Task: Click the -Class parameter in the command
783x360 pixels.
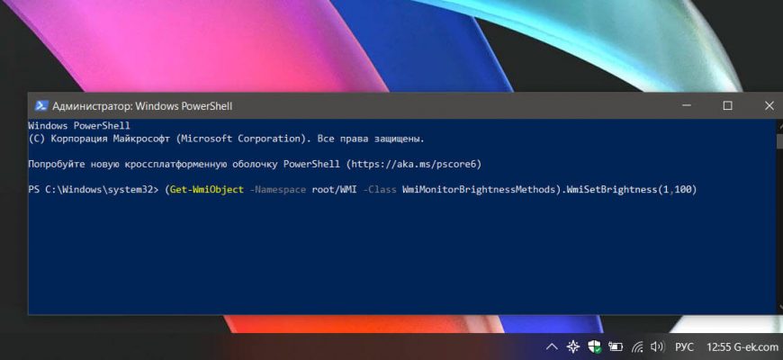Action: pyautogui.click(x=380, y=190)
